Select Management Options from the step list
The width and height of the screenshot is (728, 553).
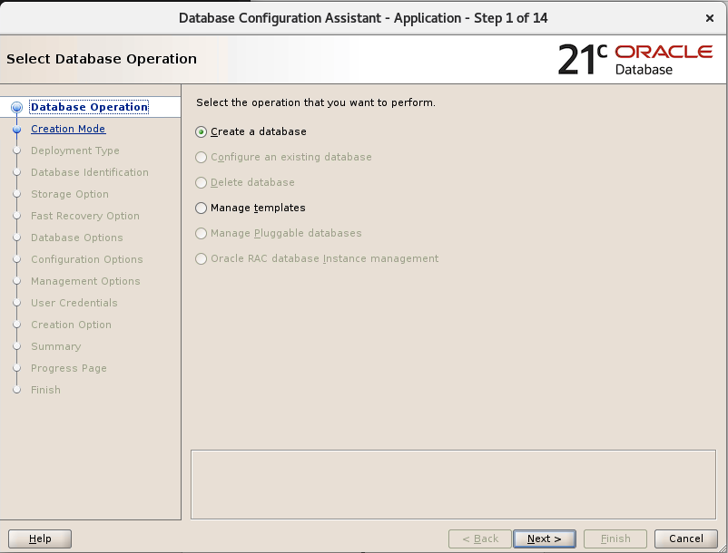pos(86,281)
